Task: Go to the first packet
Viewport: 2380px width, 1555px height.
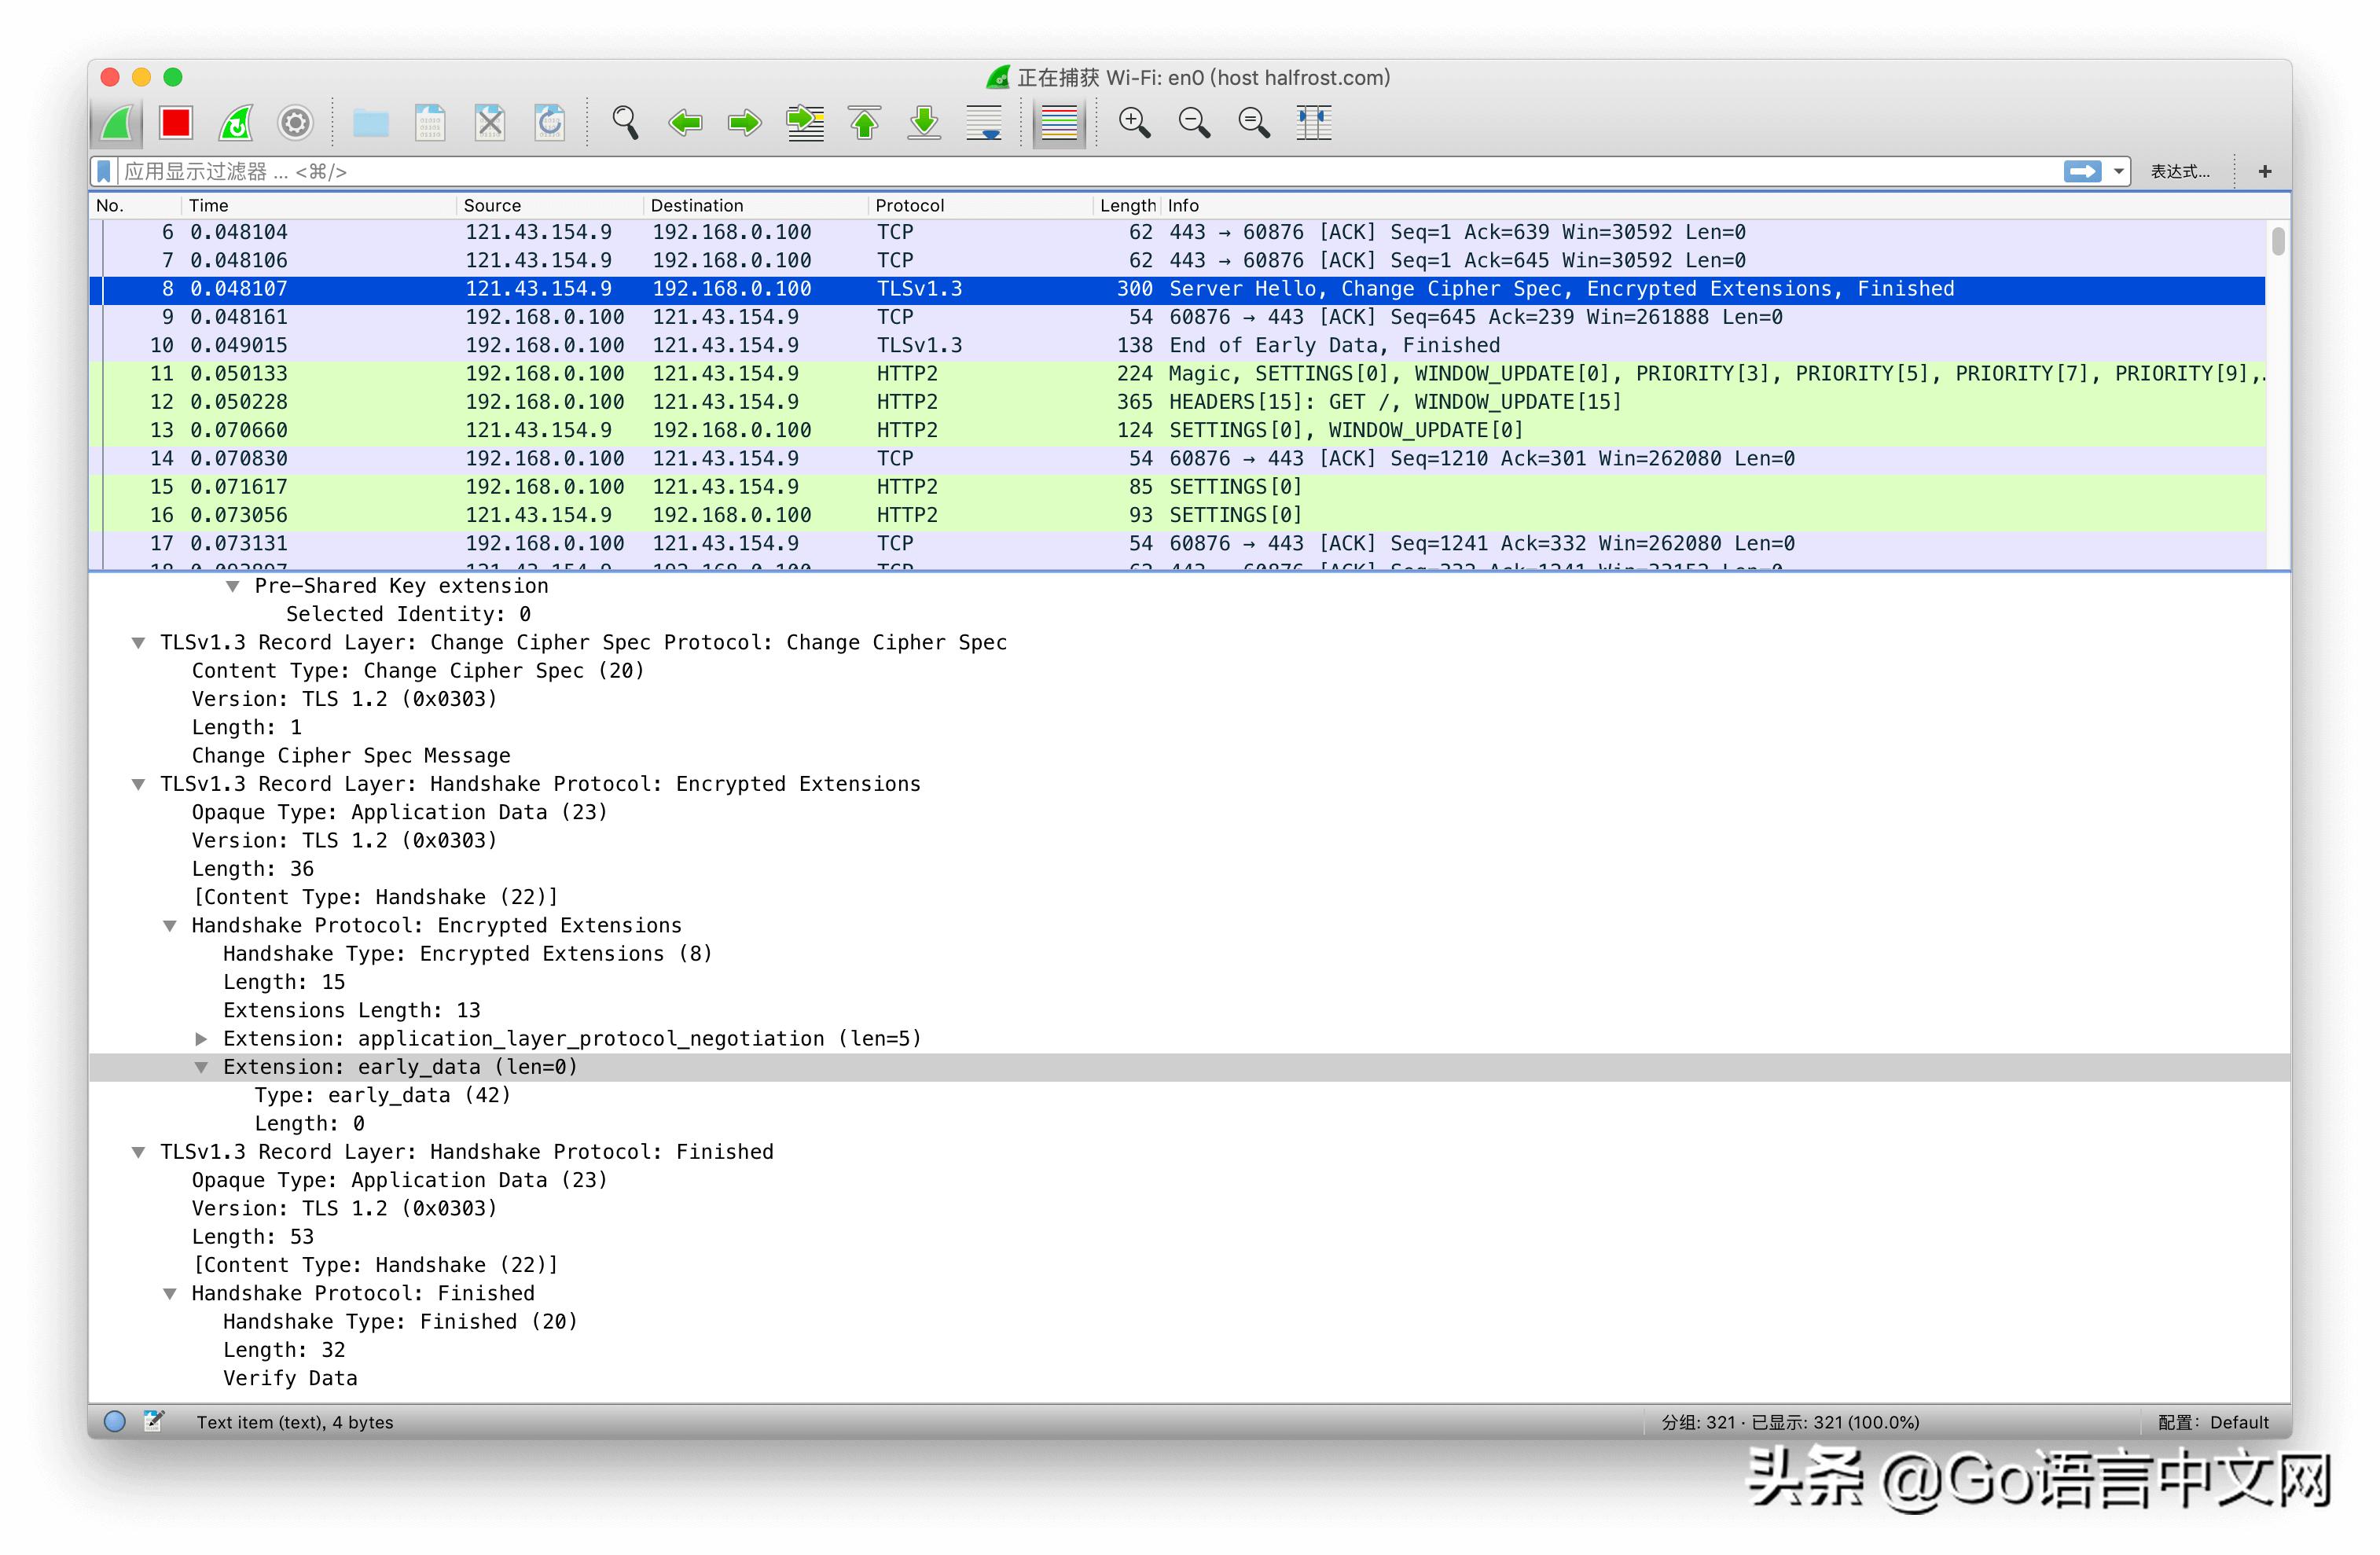Action: pos(865,123)
